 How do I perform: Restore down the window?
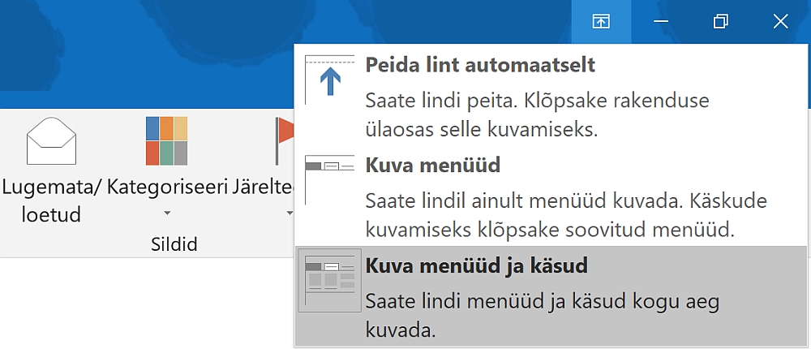(720, 22)
